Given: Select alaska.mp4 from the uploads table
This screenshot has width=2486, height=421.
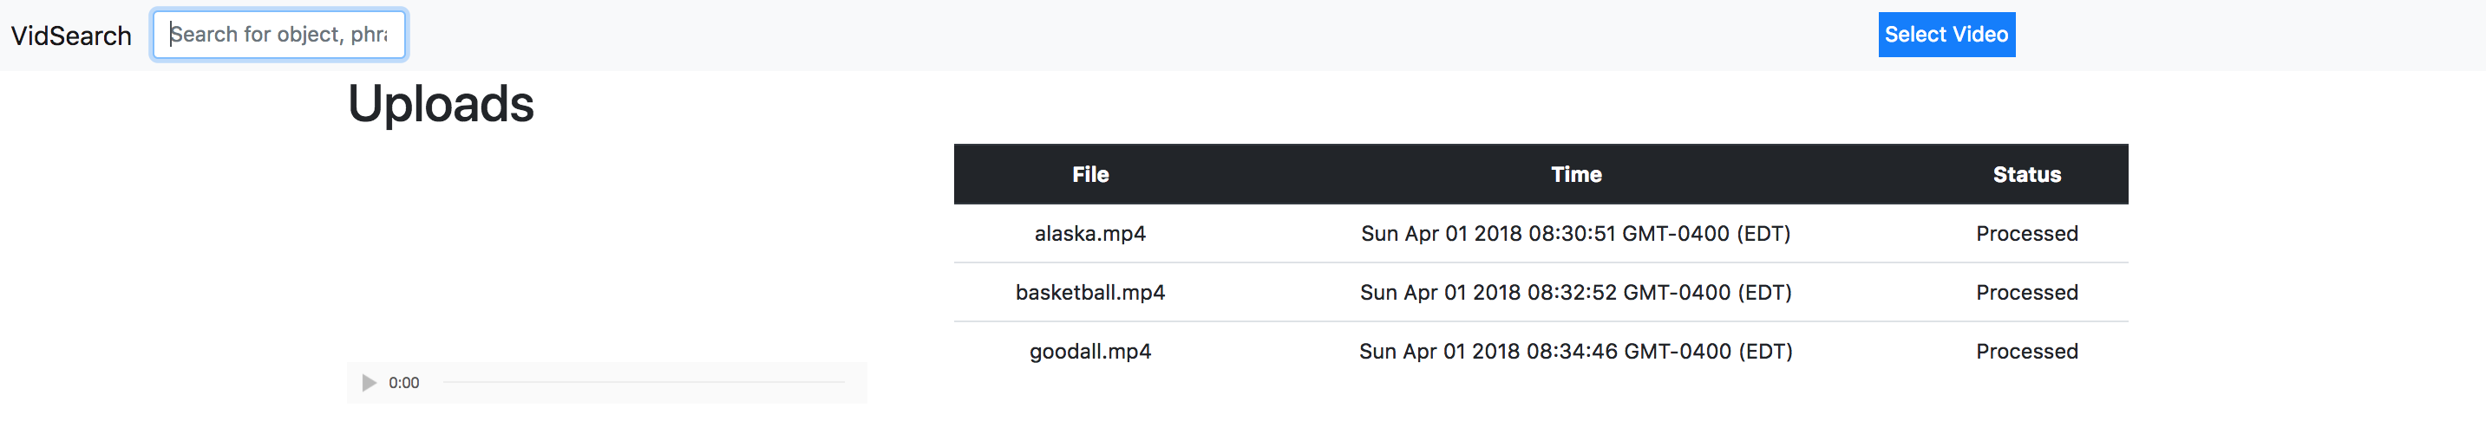Looking at the screenshot, I should pos(1089,233).
